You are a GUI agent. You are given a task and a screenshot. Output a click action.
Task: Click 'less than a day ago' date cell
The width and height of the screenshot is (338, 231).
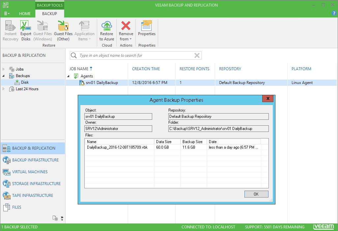click(234, 147)
